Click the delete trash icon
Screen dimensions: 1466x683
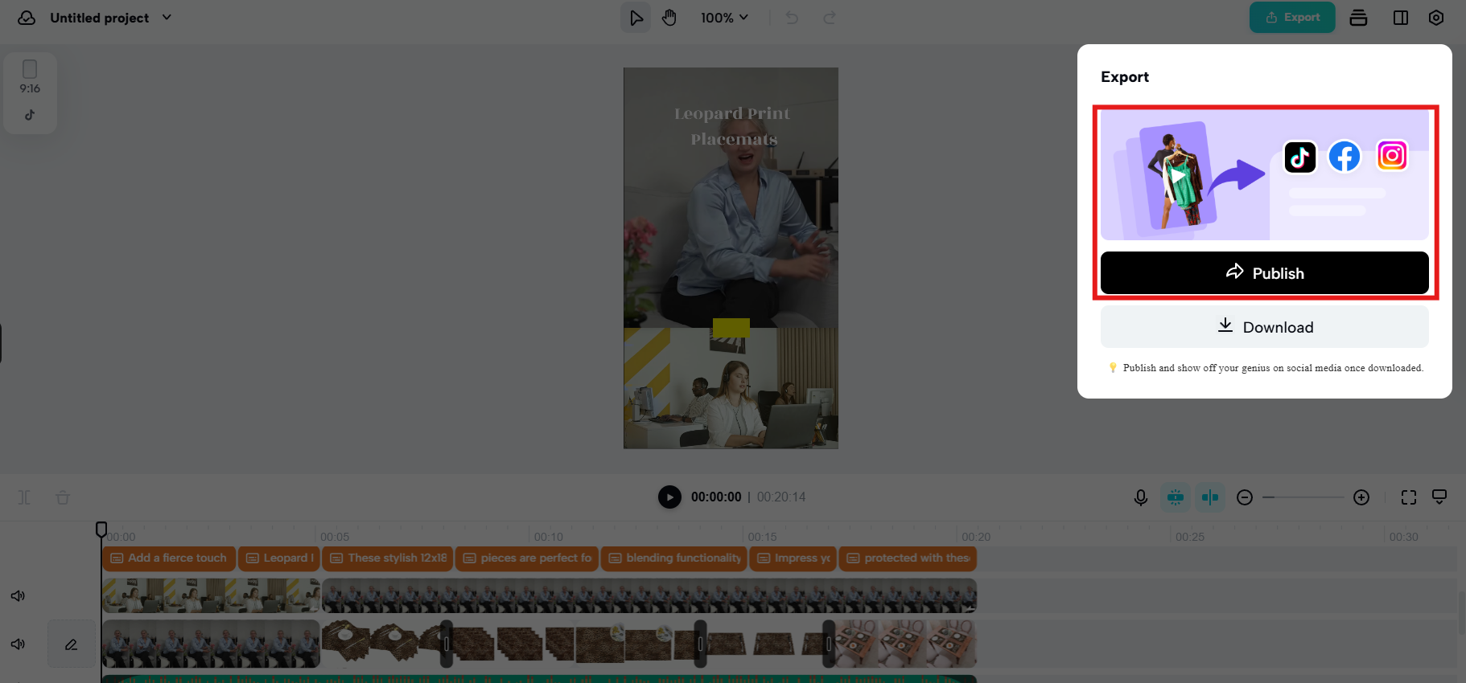tap(63, 497)
